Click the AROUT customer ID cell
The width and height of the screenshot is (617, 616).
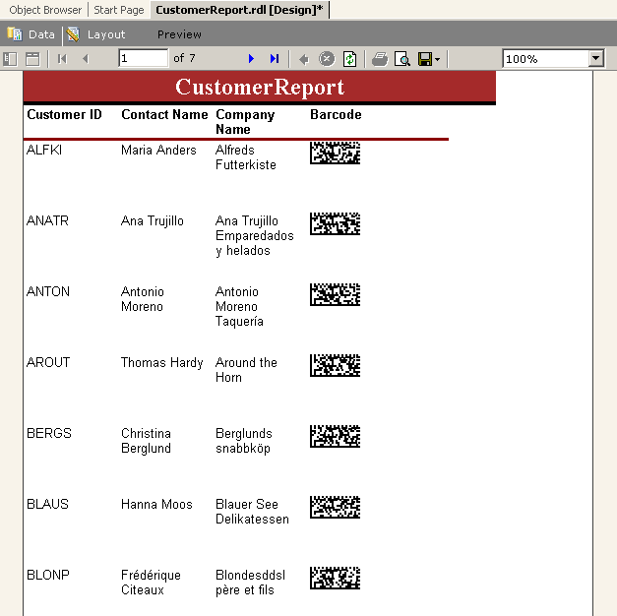[48, 362]
